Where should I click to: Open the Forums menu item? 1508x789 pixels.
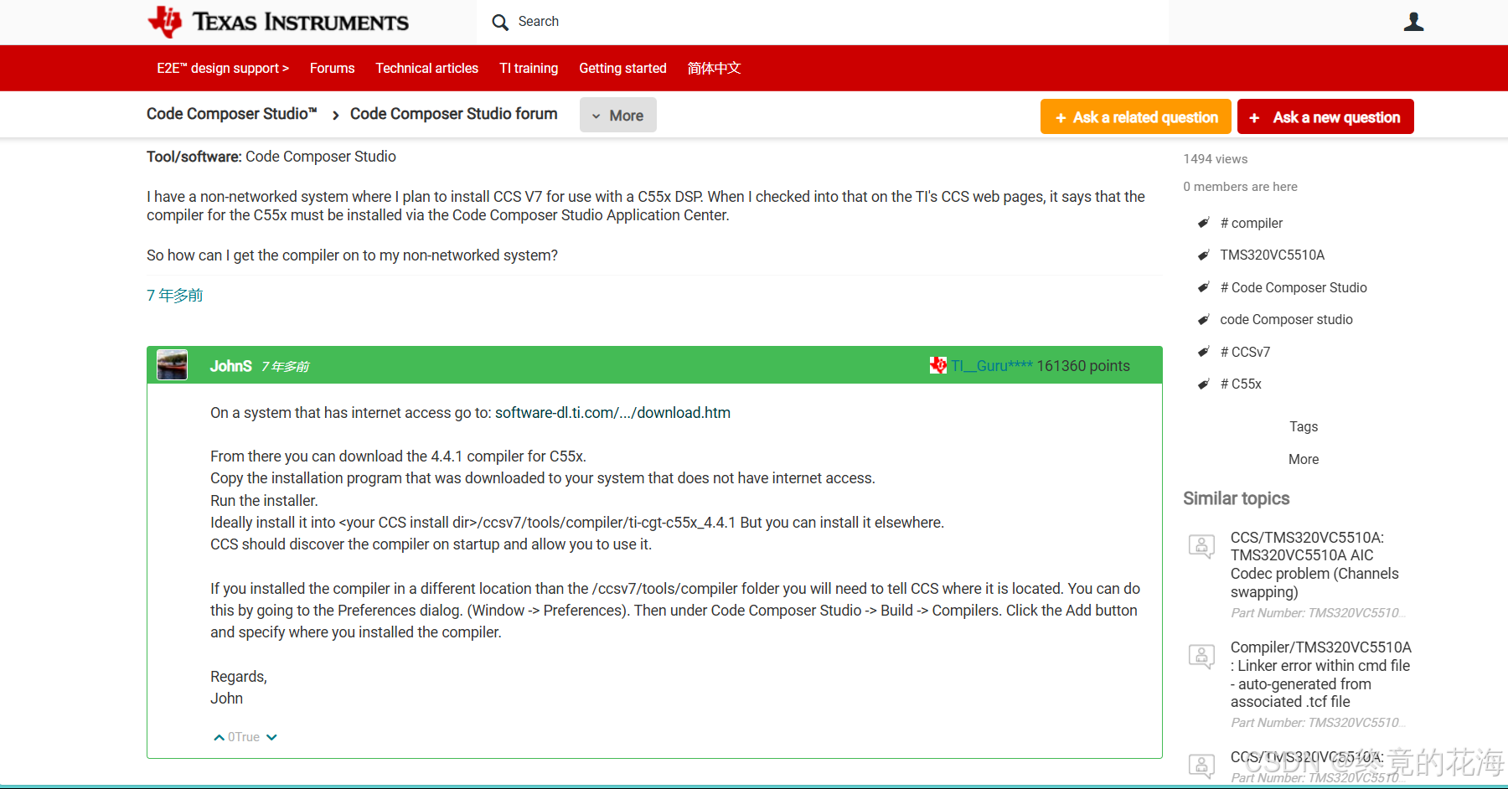click(332, 68)
